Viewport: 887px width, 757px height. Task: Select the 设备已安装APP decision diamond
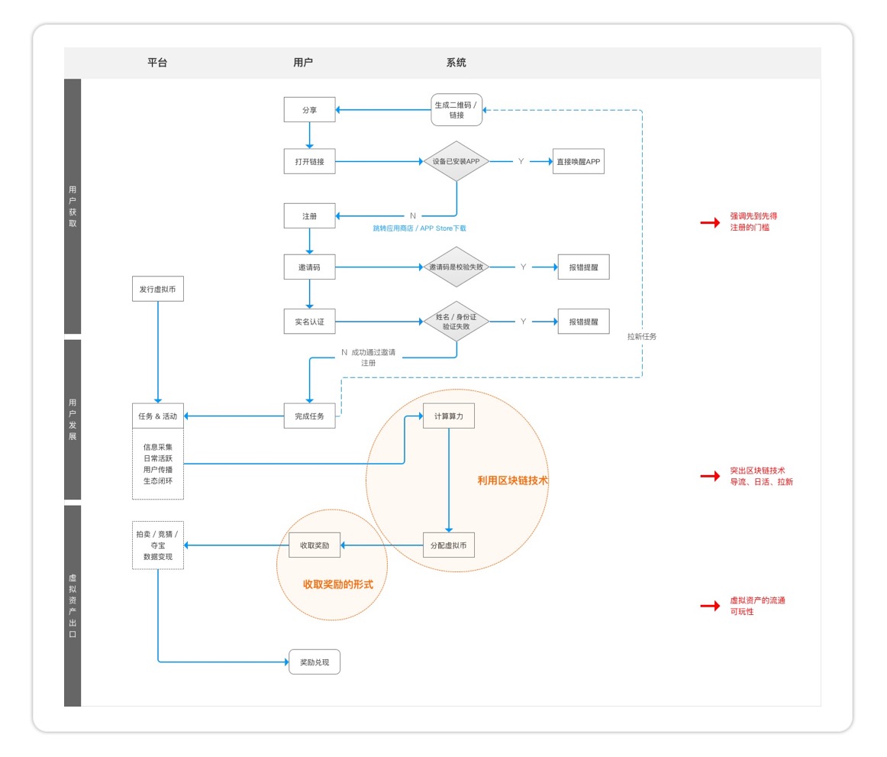tap(456, 161)
